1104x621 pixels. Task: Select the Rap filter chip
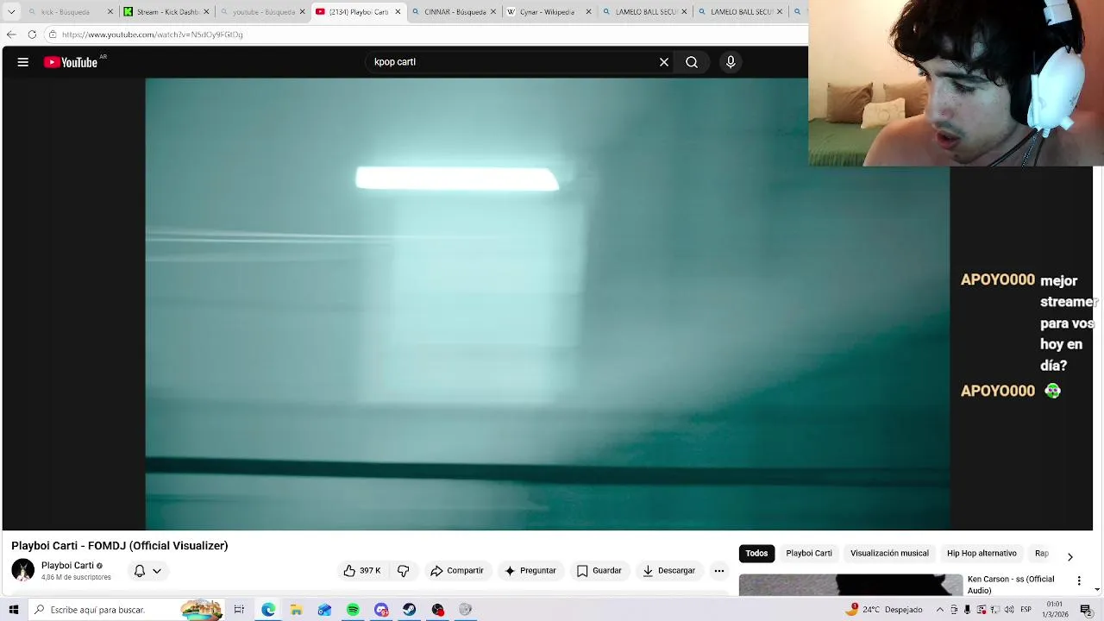pos(1041,554)
